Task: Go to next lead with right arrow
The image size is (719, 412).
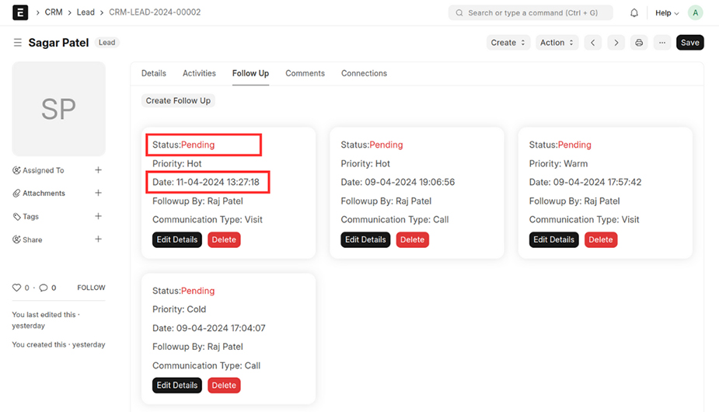Action: coord(616,43)
